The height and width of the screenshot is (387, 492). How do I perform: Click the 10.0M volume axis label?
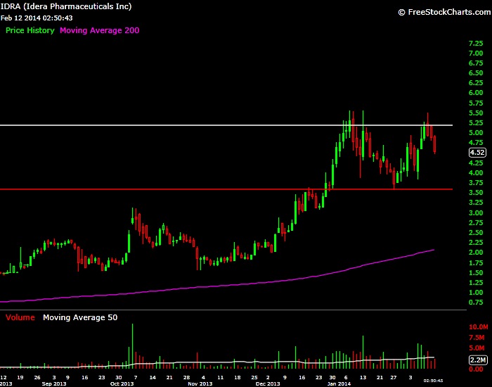(479, 327)
